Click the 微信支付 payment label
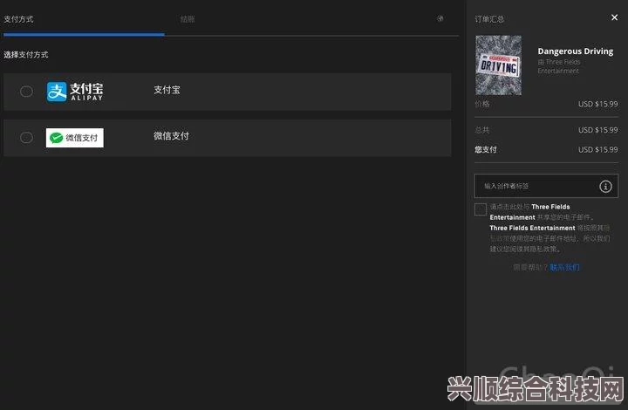This screenshot has height=410, width=628. tap(172, 136)
